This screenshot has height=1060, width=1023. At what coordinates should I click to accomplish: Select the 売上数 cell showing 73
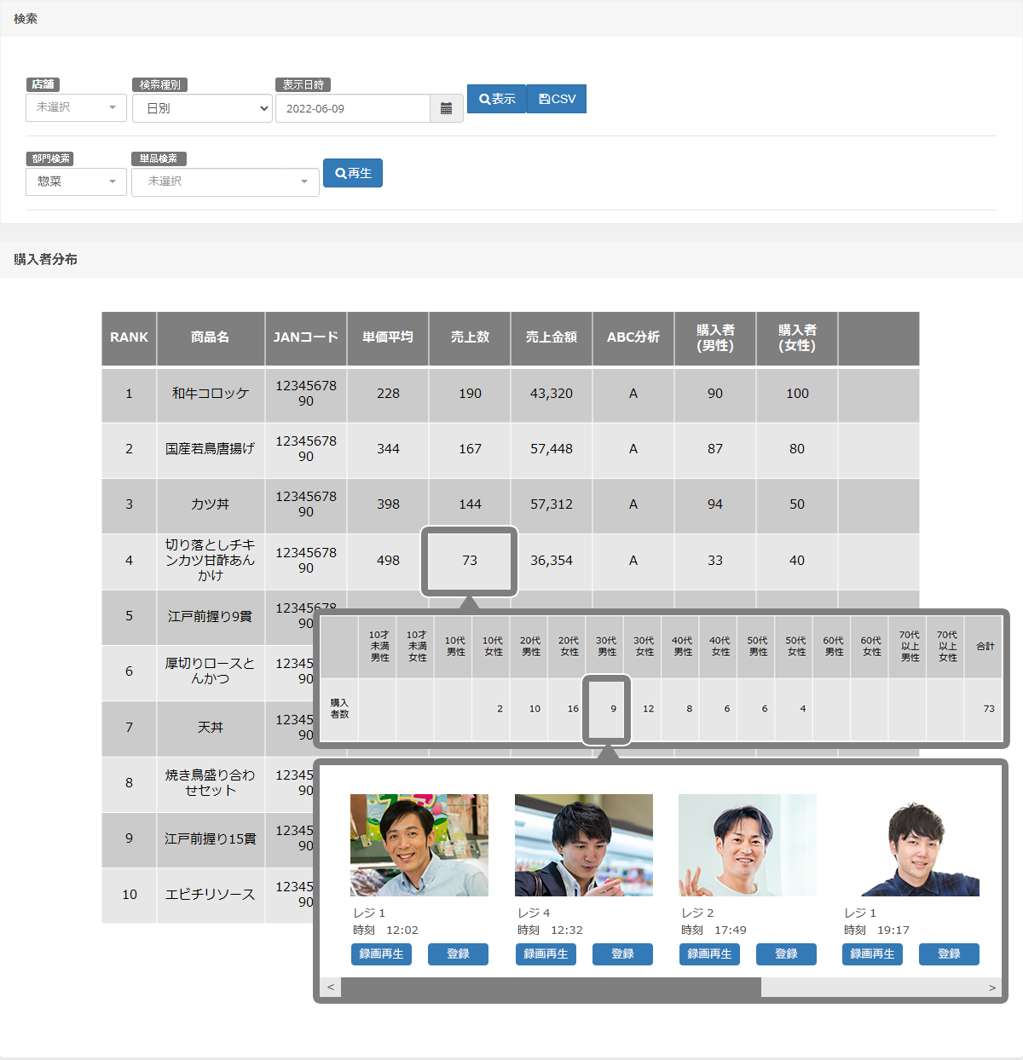tap(470, 561)
